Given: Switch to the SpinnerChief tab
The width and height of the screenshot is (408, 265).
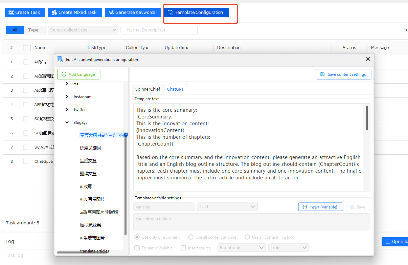Looking at the screenshot, I should coord(148,89).
